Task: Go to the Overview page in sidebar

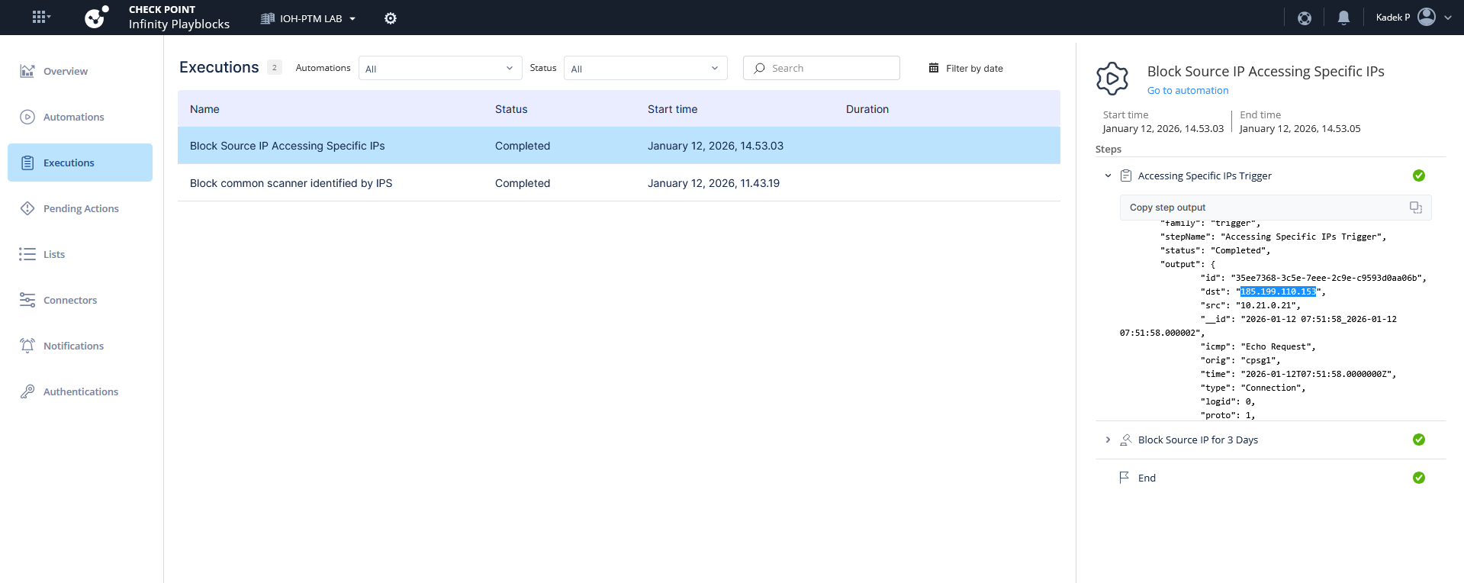Action: click(66, 71)
